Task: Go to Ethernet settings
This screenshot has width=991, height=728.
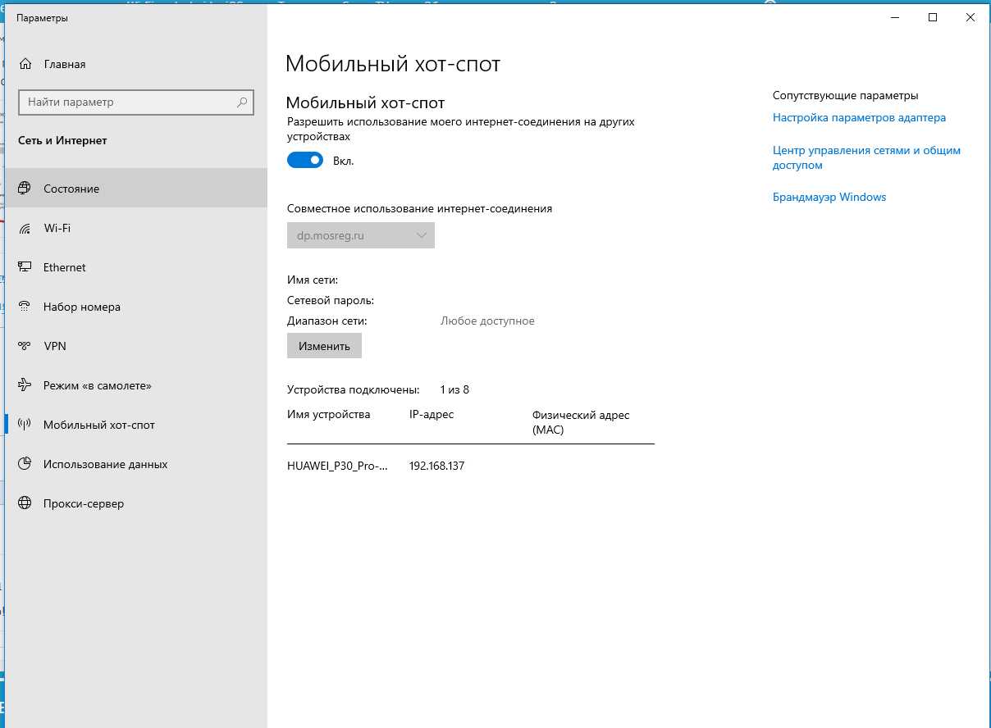Action: point(136,267)
